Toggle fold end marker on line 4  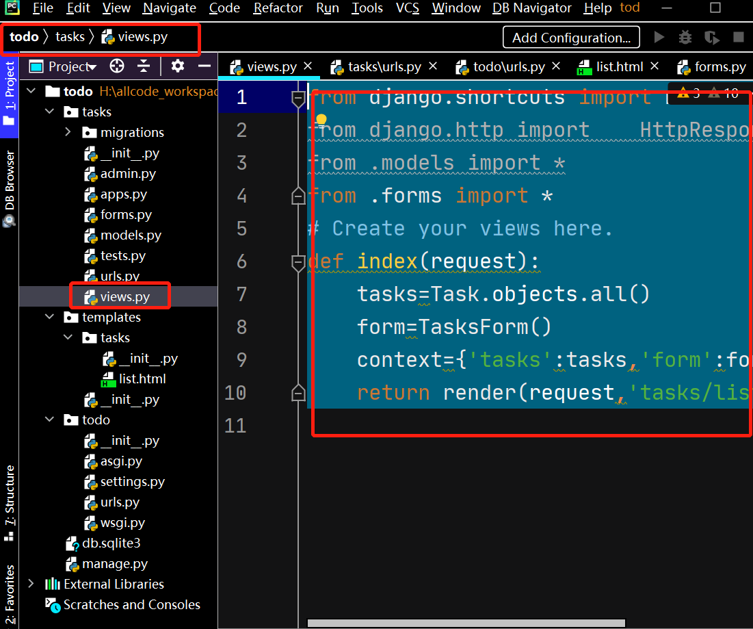click(x=298, y=196)
